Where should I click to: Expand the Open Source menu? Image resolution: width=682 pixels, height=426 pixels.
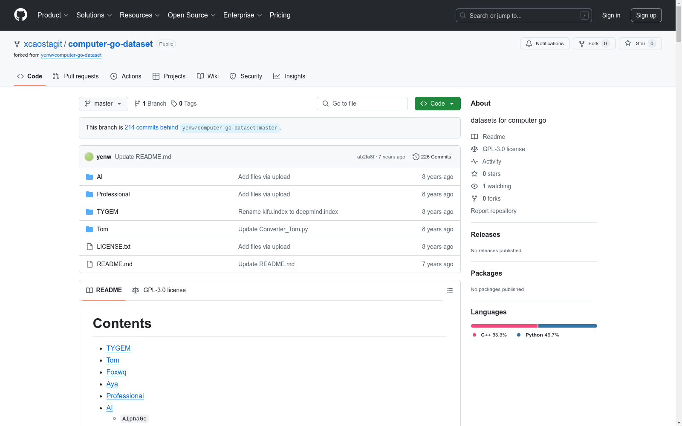point(192,15)
